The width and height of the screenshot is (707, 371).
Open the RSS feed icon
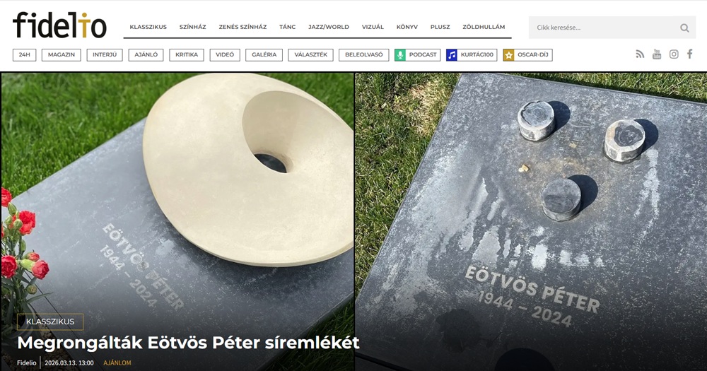click(640, 54)
